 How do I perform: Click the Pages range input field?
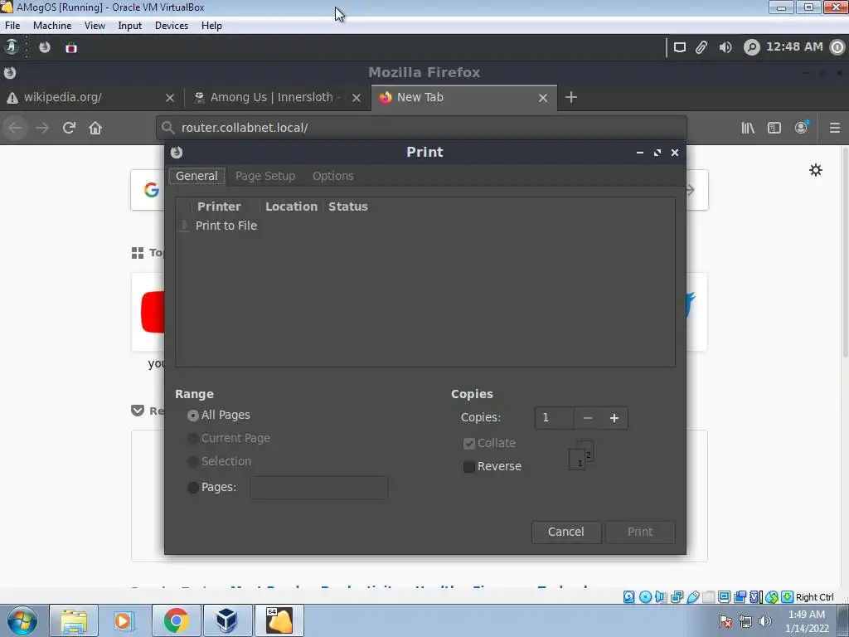tap(319, 488)
